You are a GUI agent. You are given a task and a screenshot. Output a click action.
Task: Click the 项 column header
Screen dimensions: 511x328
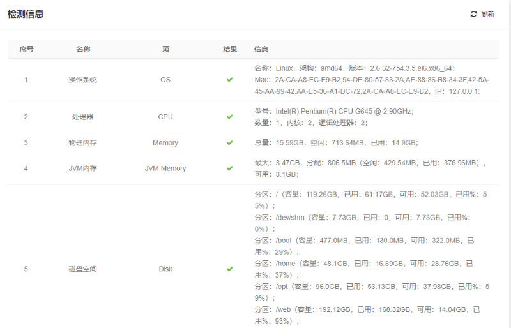[x=165, y=49]
